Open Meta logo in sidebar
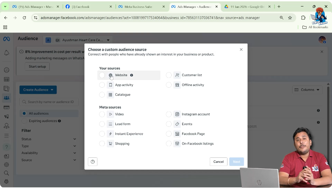332x188 pixels. click(x=6, y=39)
